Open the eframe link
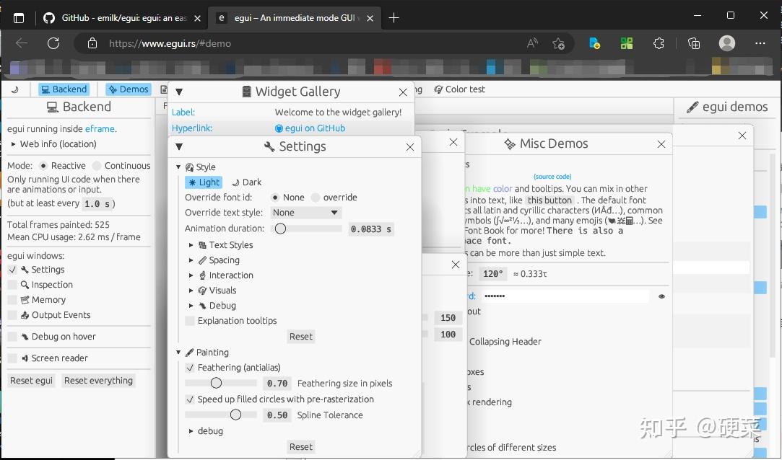Image resolution: width=782 pixels, height=460 pixels. 100,129
